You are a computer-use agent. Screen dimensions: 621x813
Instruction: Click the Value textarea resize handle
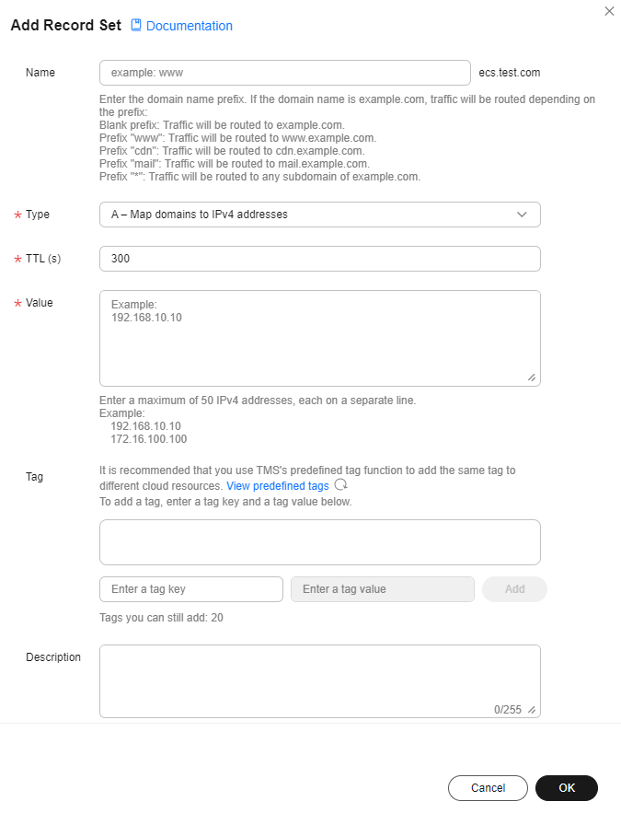tap(532, 377)
